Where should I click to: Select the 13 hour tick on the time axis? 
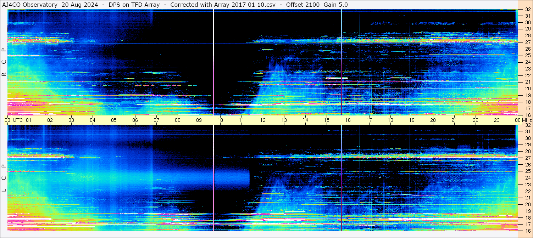click(284, 120)
